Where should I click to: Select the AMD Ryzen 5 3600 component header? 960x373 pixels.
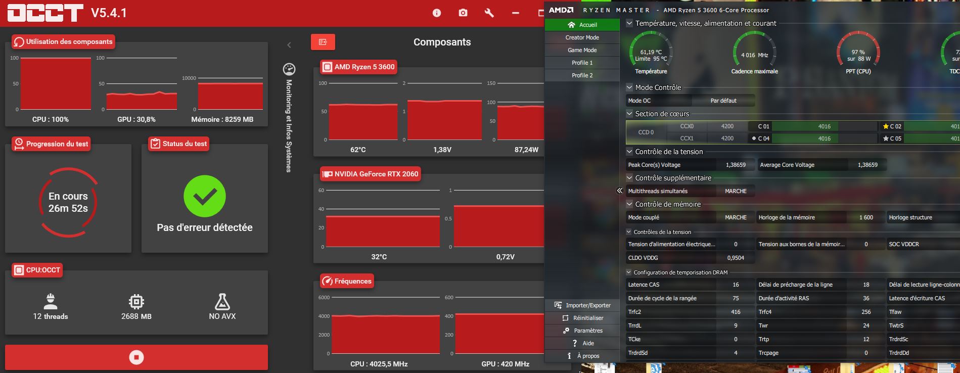pyautogui.click(x=359, y=67)
